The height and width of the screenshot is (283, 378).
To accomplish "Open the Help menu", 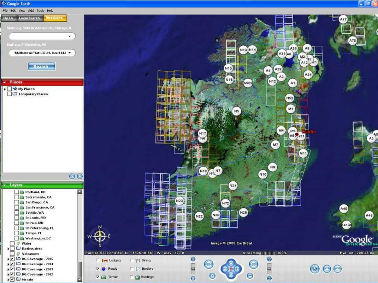I will pos(50,11).
